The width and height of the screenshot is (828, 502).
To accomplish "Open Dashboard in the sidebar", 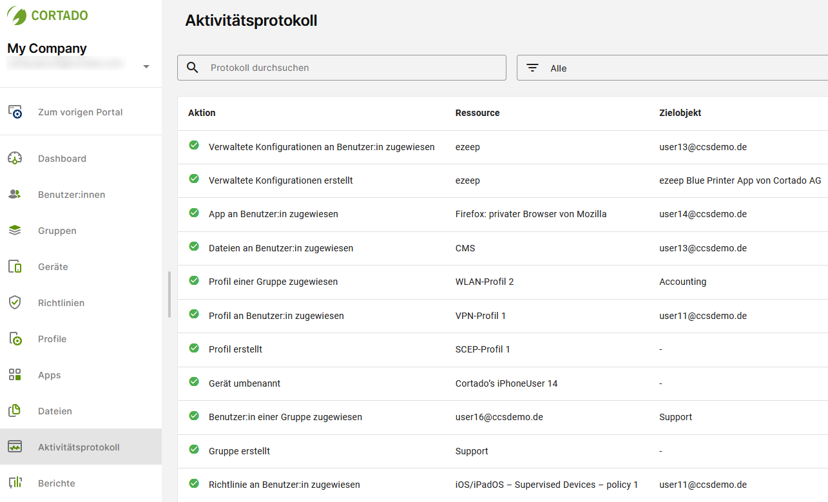I will click(81, 159).
